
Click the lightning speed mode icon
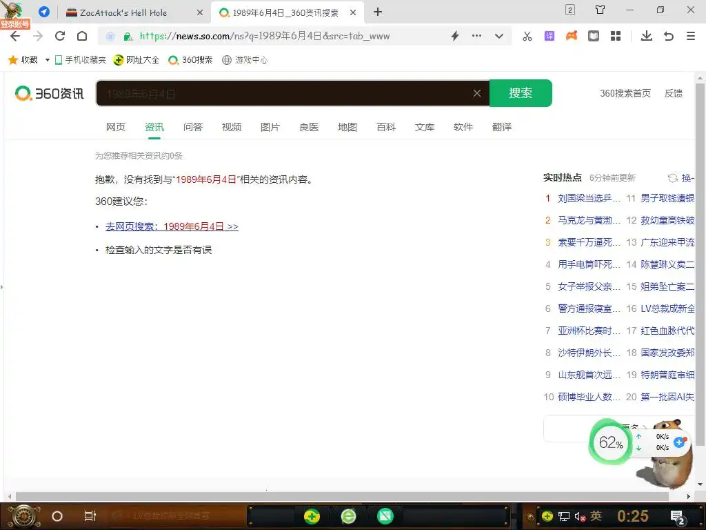[x=455, y=36]
